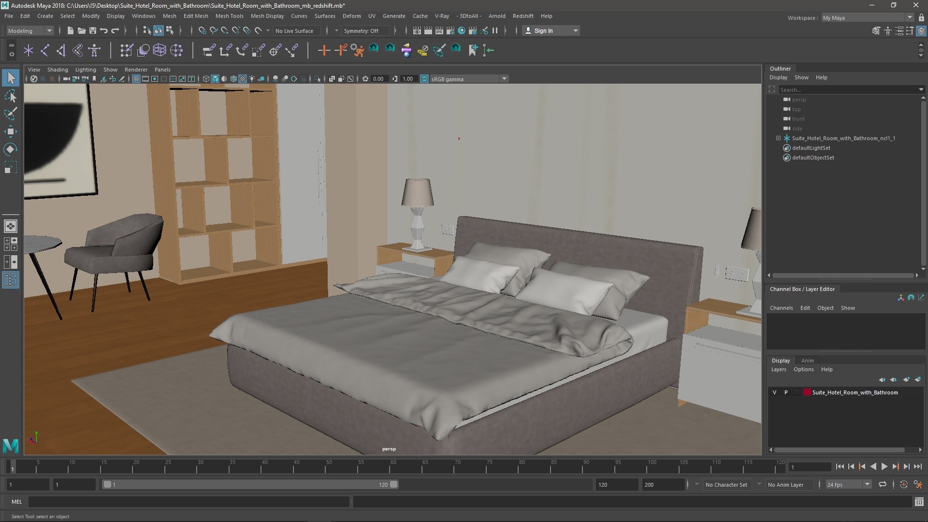Screen dimensions: 928x522
Task: Create a new layer with the layer editor icon
Action: tap(906, 379)
